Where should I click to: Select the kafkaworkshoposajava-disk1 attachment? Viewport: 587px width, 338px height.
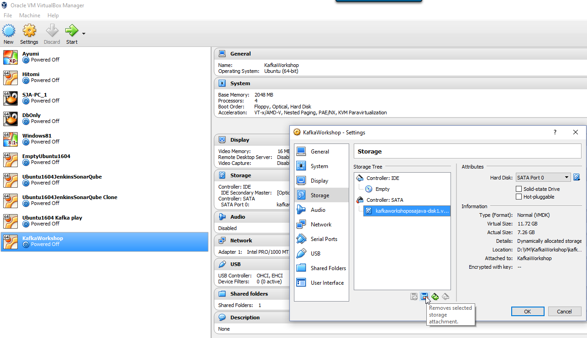coord(407,211)
